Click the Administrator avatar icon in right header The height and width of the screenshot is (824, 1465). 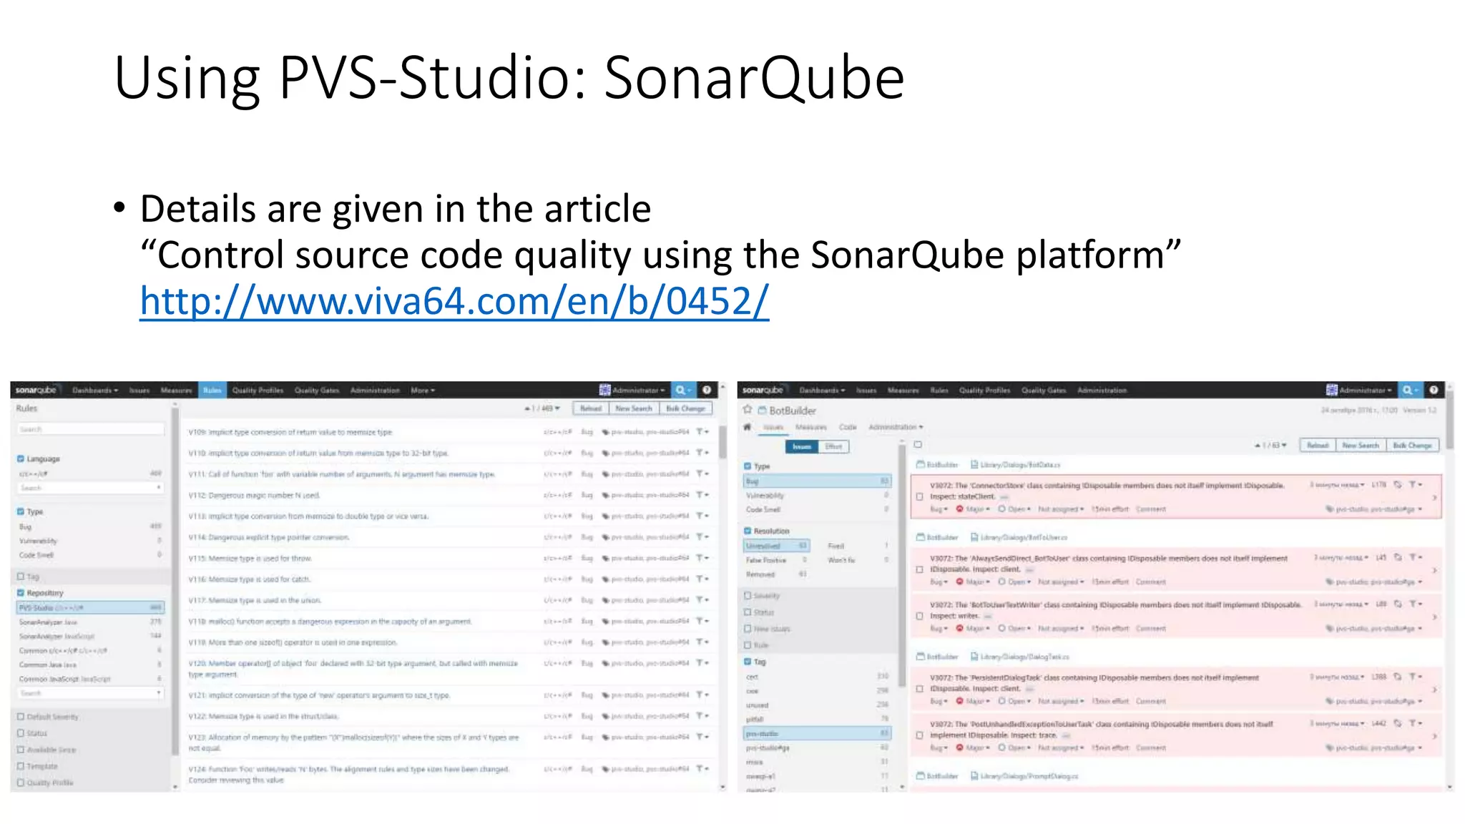point(1331,390)
